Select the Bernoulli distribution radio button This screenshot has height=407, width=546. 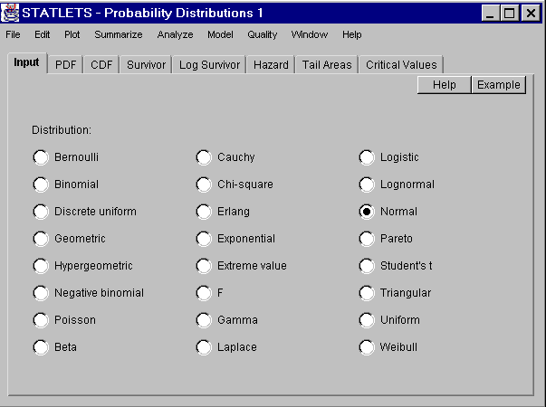[x=41, y=157]
